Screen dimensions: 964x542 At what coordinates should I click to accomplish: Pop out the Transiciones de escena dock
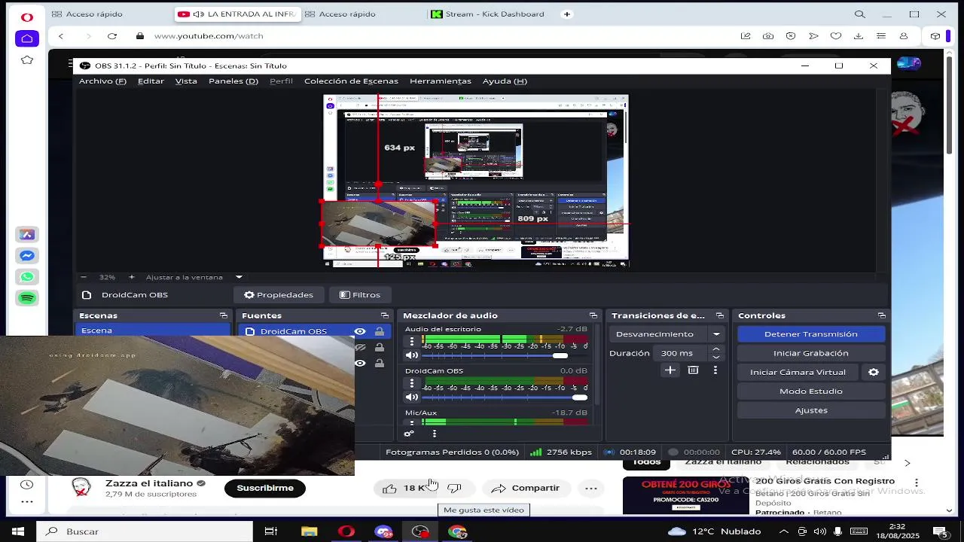click(x=720, y=315)
